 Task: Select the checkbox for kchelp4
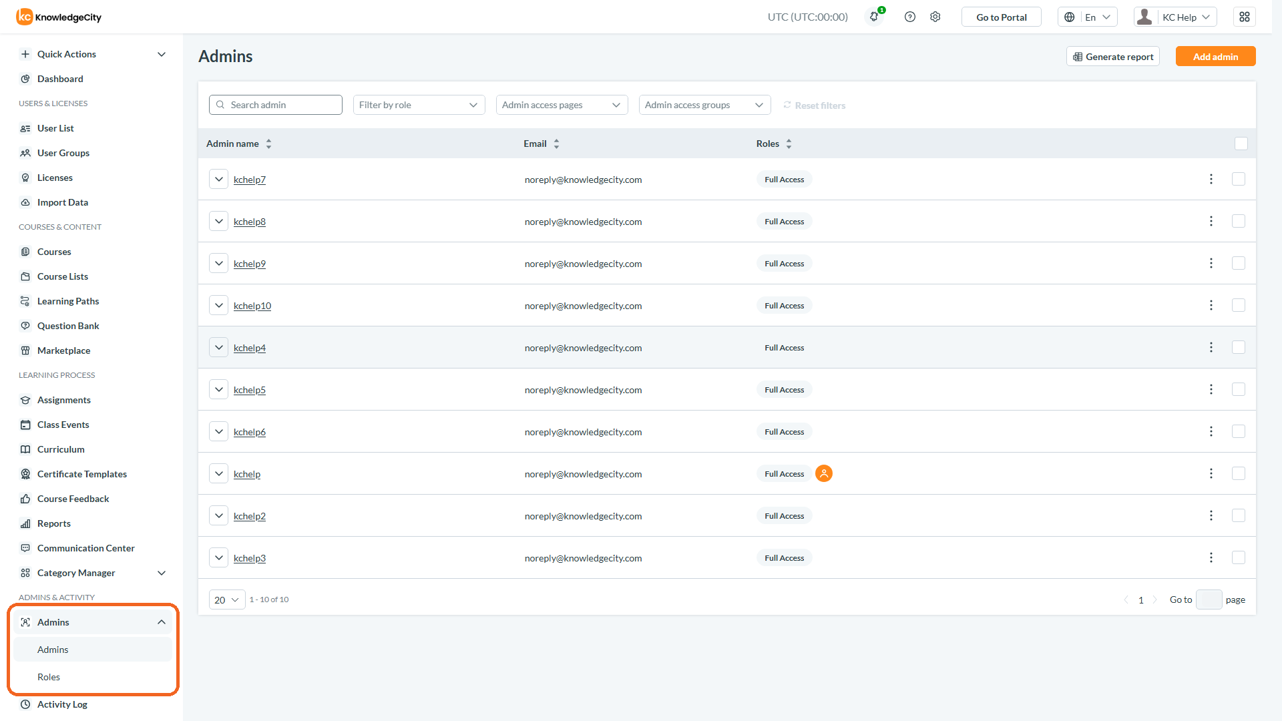click(1239, 347)
